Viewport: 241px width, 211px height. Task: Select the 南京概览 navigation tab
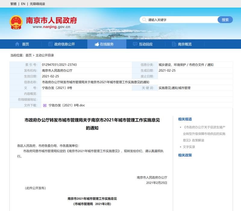click(x=185, y=44)
